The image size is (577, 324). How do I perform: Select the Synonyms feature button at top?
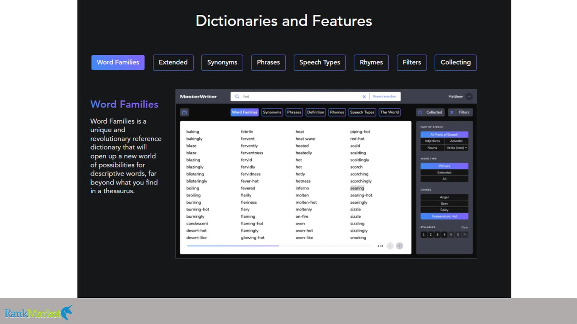click(222, 62)
